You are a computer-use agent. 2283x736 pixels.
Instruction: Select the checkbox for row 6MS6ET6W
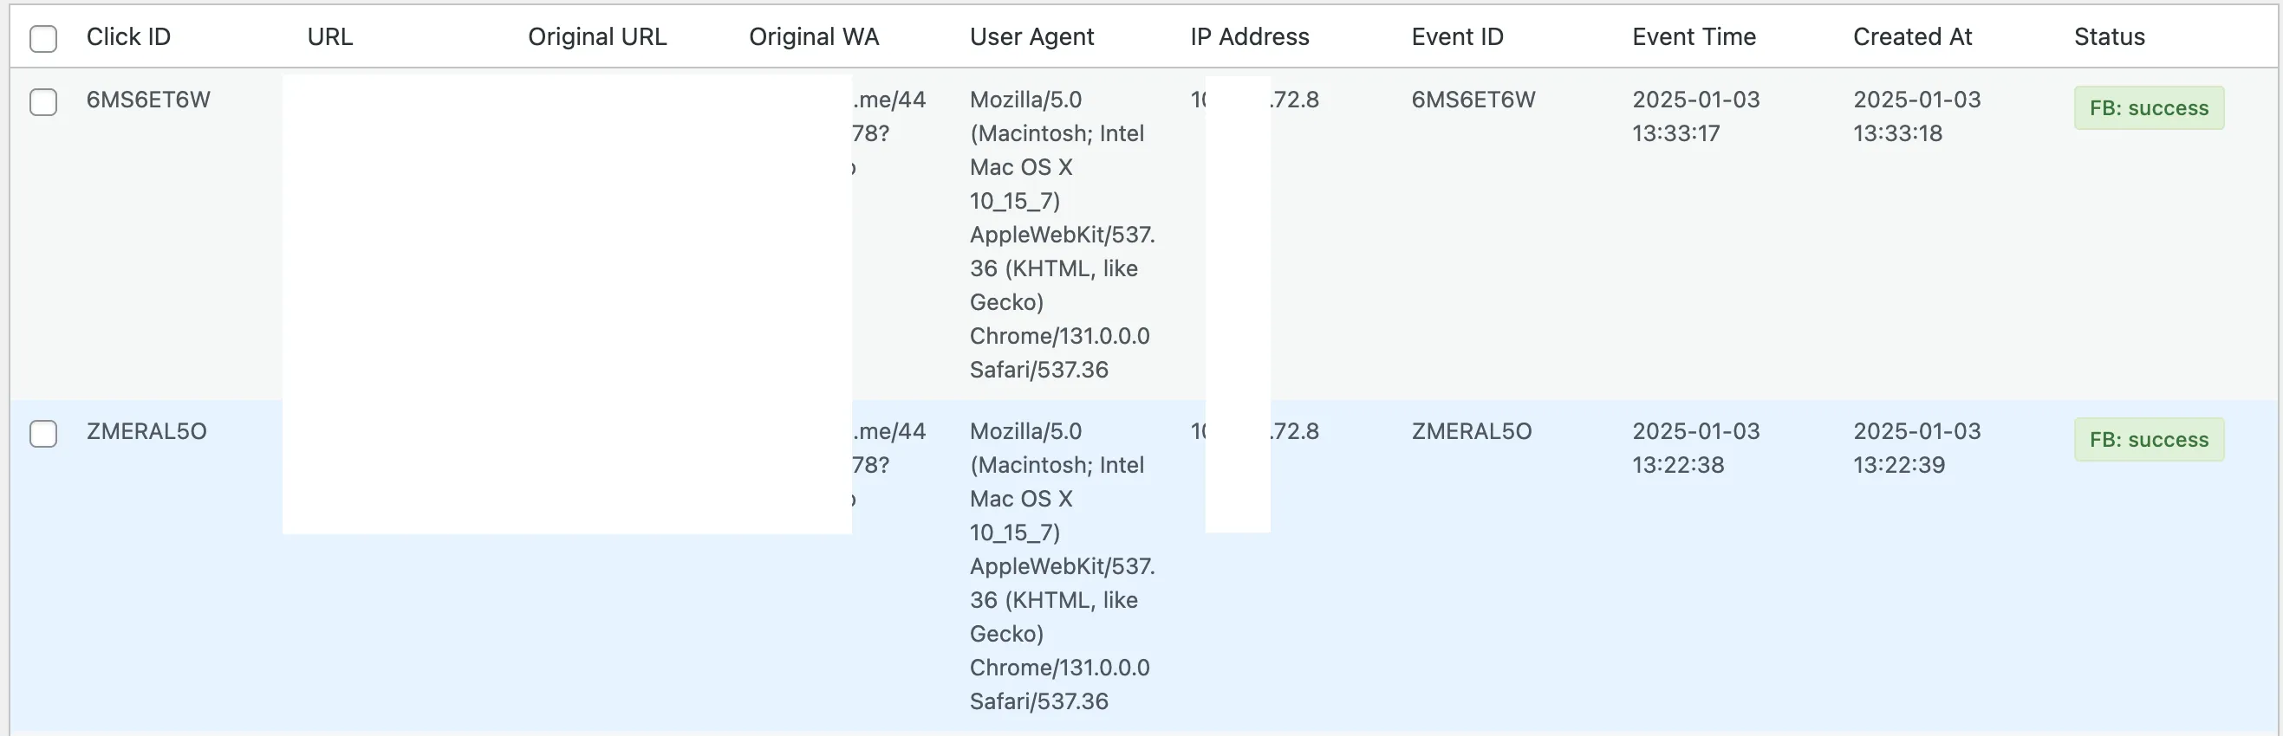pos(42,102)
